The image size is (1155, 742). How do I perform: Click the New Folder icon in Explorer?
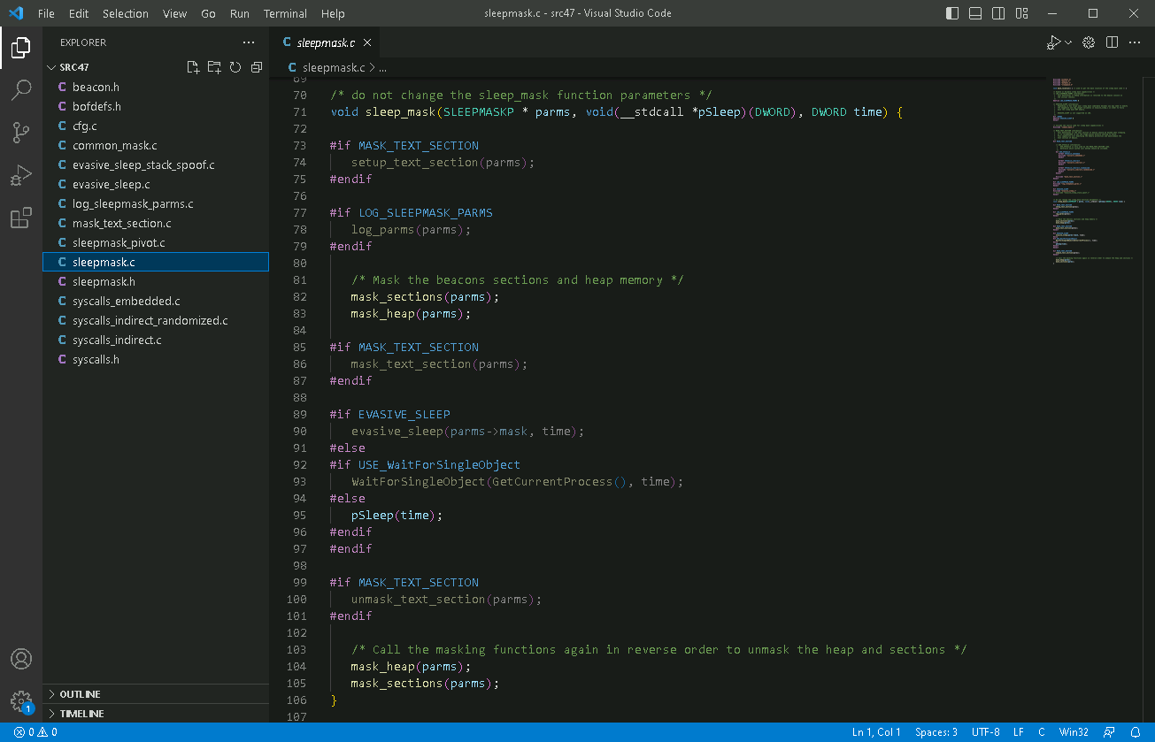214,67
